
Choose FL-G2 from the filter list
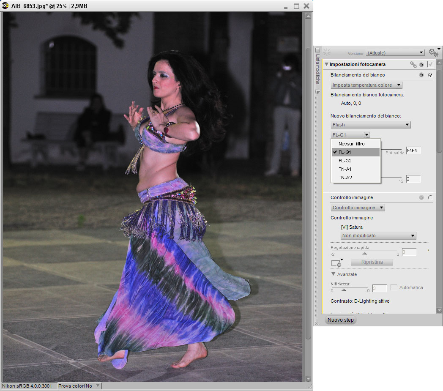click(x=355, y=161)
